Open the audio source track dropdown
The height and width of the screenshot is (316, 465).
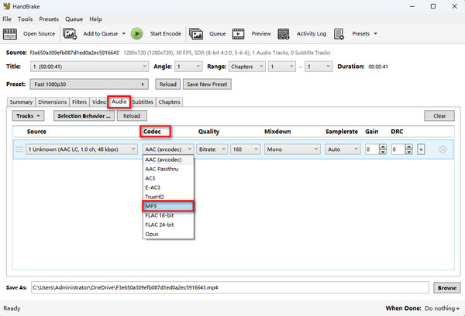tap(81, 149)
